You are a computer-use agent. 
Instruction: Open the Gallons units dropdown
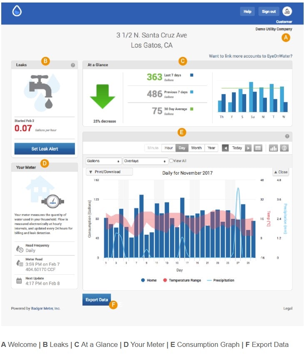click(x=103, y=161)
